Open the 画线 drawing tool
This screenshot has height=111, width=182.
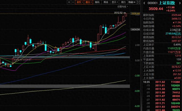point(106,2)
